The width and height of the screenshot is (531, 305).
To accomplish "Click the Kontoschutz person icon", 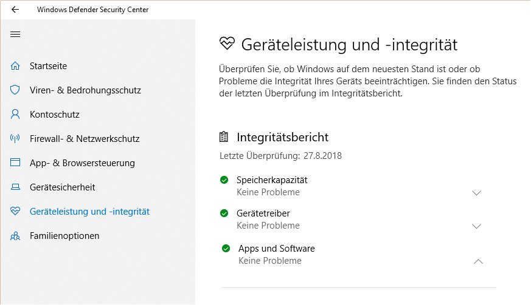I will [15, 114].
